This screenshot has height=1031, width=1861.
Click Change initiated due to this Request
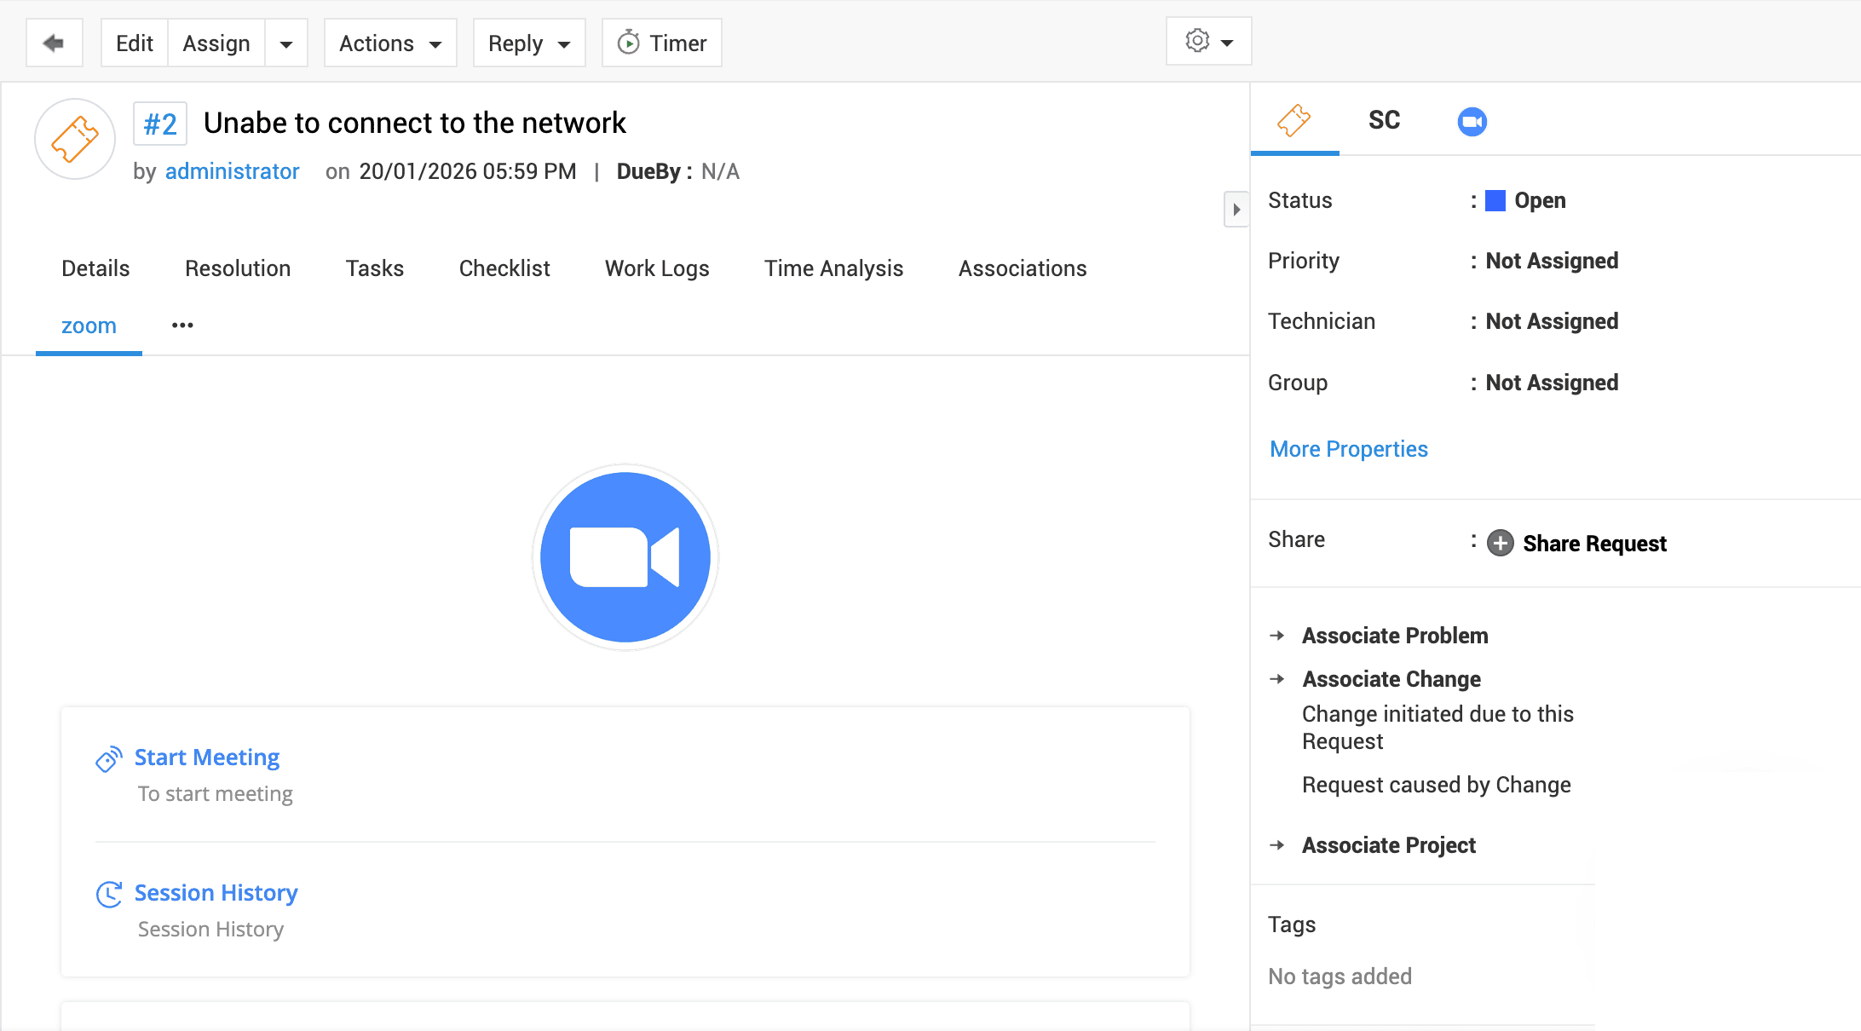click(1438, 728)
